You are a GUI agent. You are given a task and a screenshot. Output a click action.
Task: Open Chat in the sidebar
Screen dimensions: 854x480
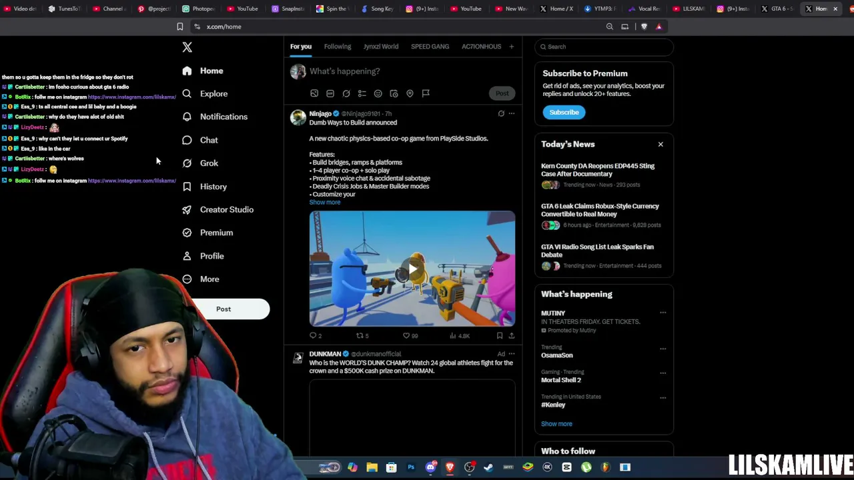200,140
